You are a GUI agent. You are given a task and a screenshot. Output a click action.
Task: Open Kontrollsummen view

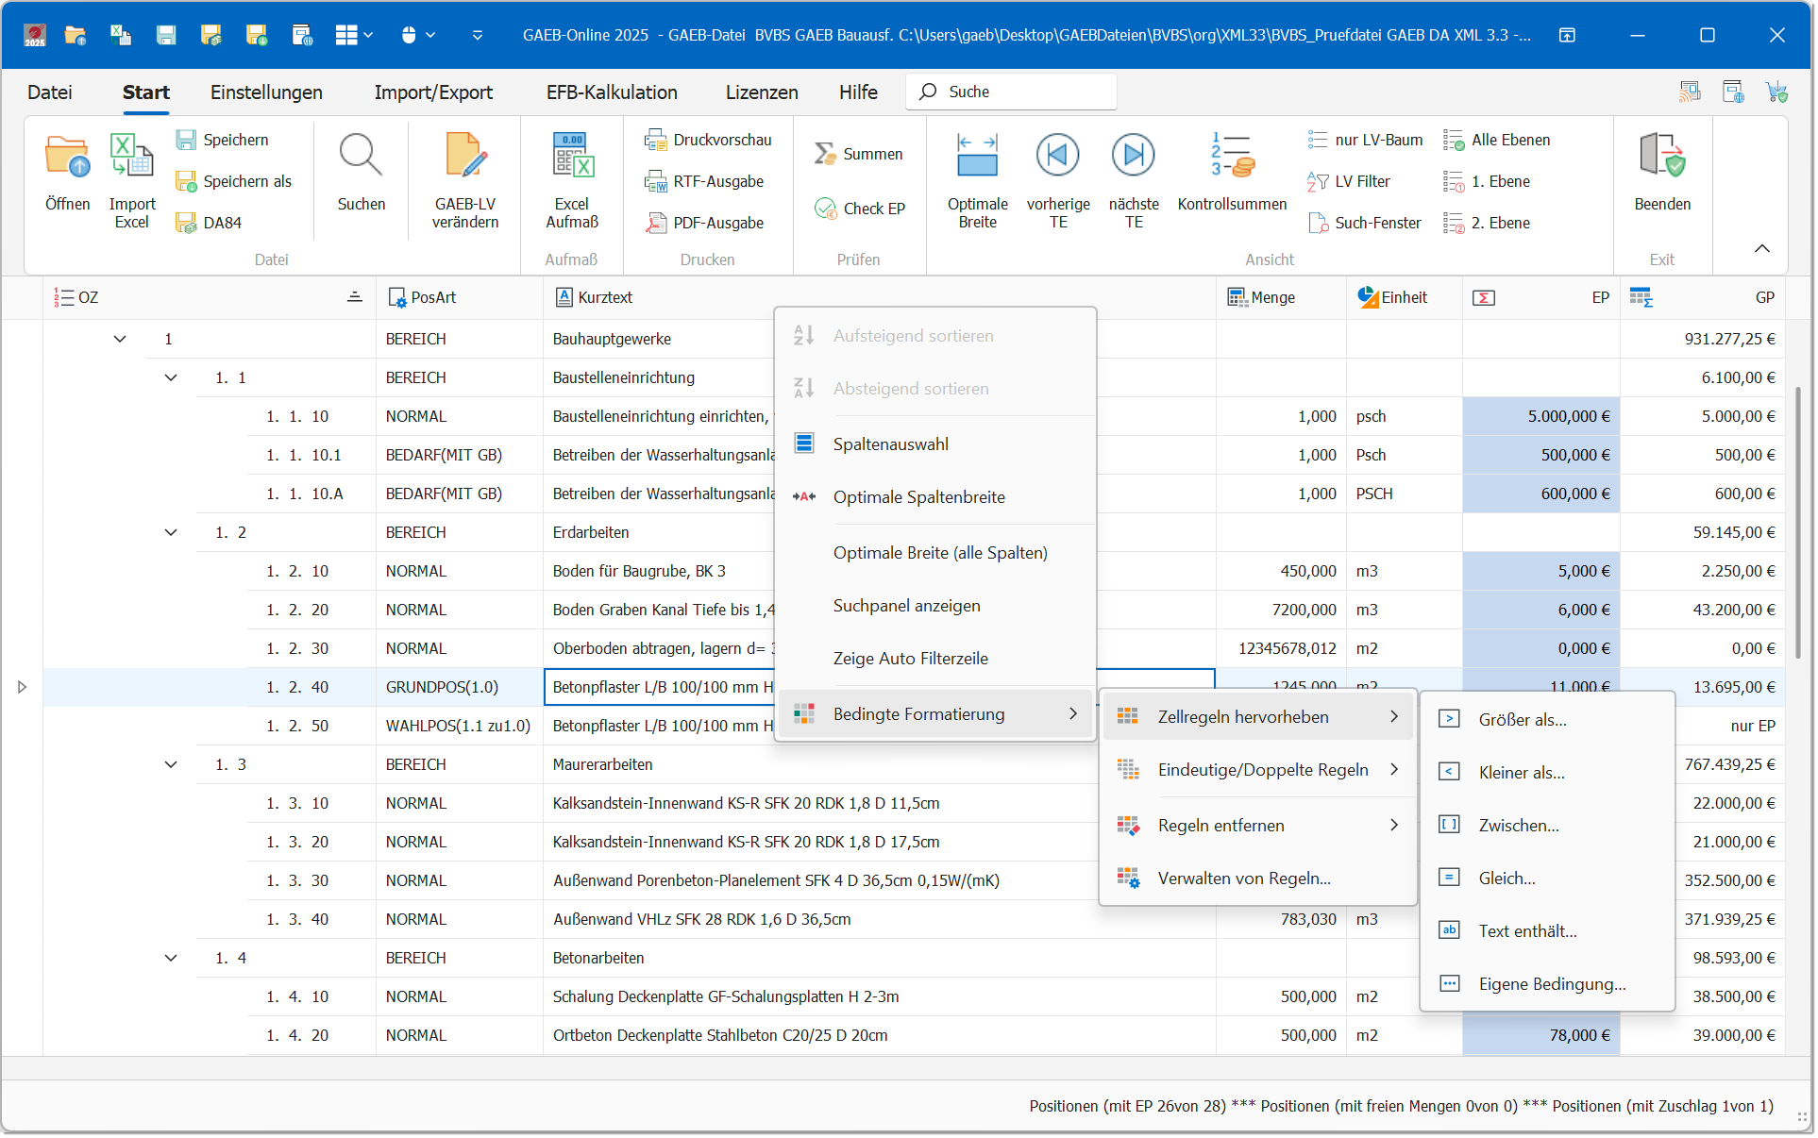1231,158
